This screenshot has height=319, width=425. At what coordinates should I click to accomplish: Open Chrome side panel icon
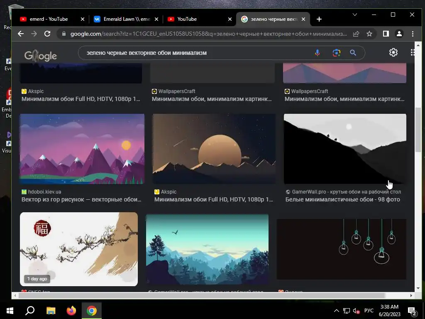tap(386, 34)
